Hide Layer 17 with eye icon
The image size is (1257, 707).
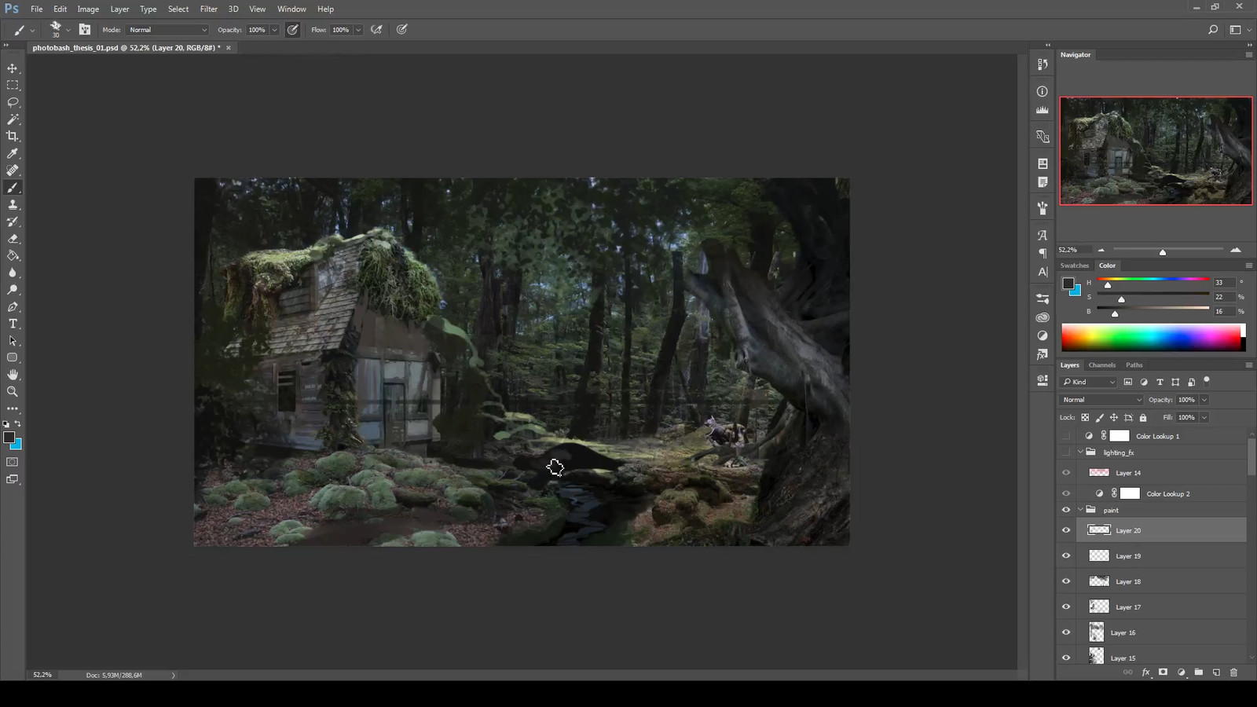click(1066, 607)
